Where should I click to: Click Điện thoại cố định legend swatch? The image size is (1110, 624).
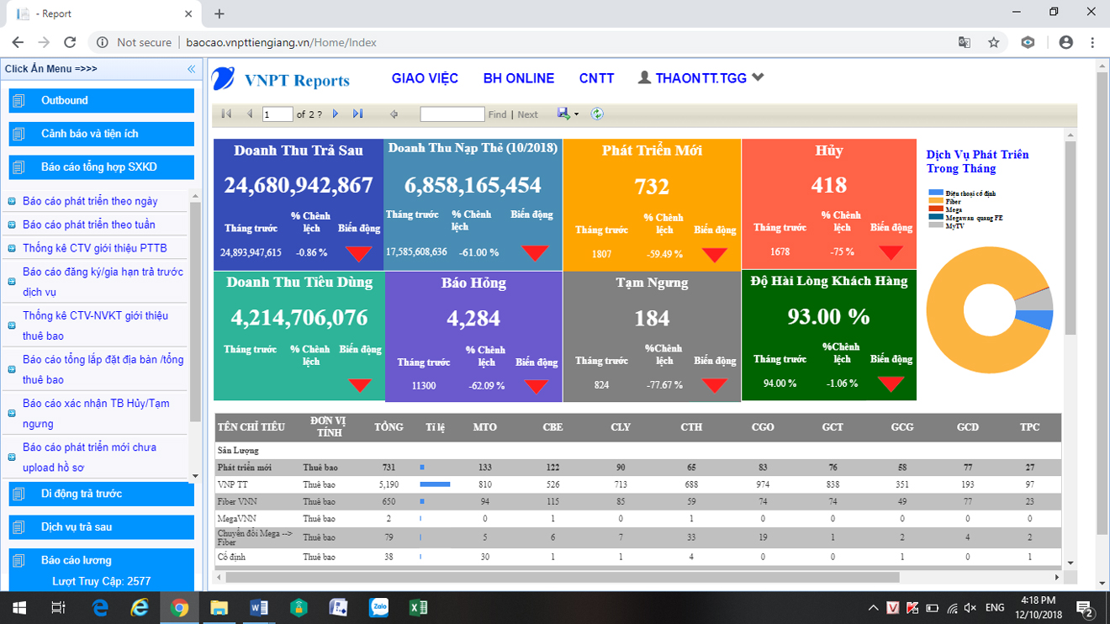(935, 193)
